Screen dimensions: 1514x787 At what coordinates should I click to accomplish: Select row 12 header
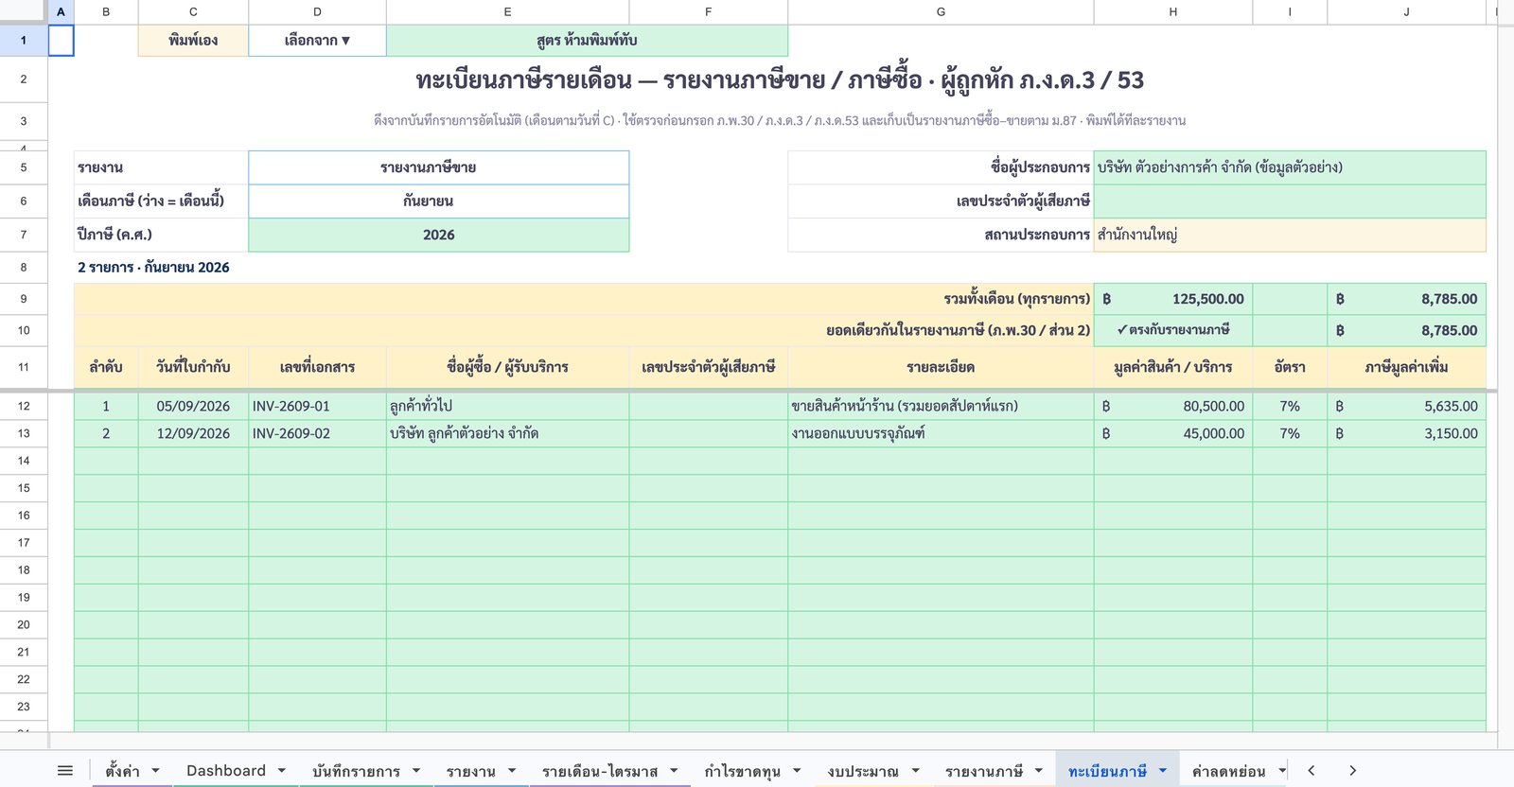pos(24,406)
